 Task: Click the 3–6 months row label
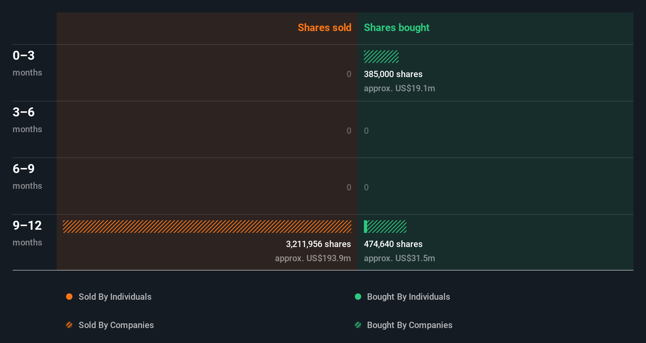[27, 120]
